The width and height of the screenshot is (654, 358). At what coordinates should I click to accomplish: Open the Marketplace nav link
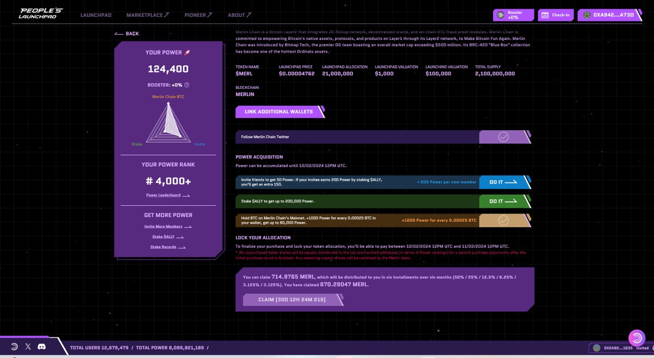pyautogui.click(x=148, y=15)
